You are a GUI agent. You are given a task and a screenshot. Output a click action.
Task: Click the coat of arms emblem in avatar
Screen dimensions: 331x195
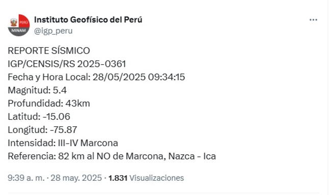pyautogui.click(x=14, y=22)
